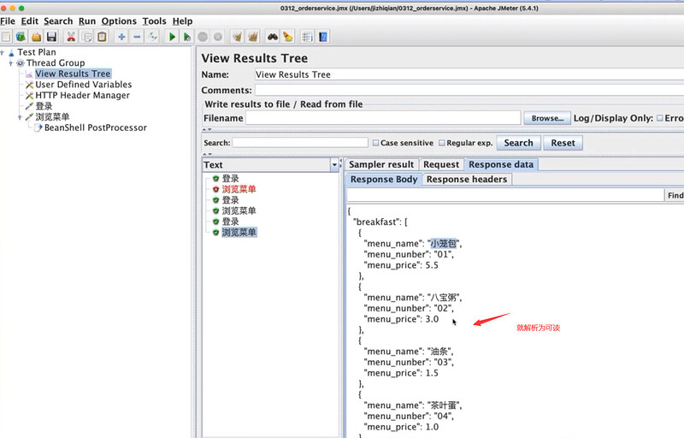Click the "menu_name": "八宝粥" line

pyautogui.click(x=413, y=298)
